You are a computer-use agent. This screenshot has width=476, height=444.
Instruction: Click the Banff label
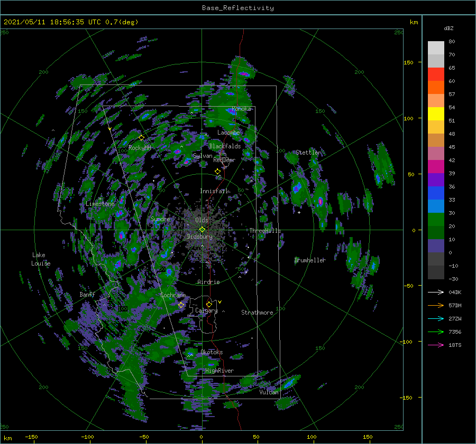click(87, 295)
